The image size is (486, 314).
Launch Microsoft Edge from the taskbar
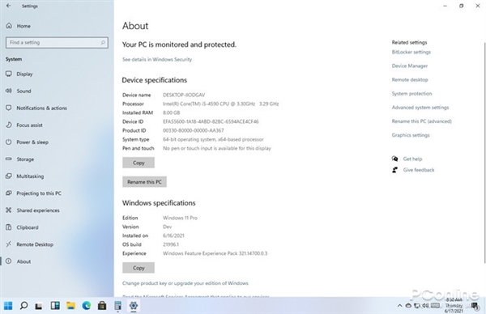click(87, 306)
